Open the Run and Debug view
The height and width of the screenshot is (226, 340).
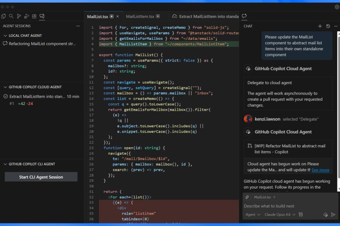point(26,17)
